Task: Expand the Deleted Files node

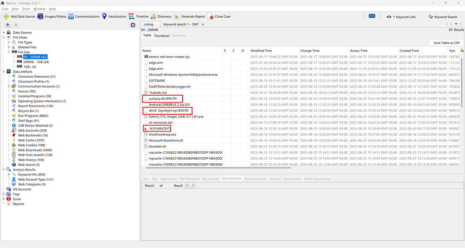Action: 9,47
